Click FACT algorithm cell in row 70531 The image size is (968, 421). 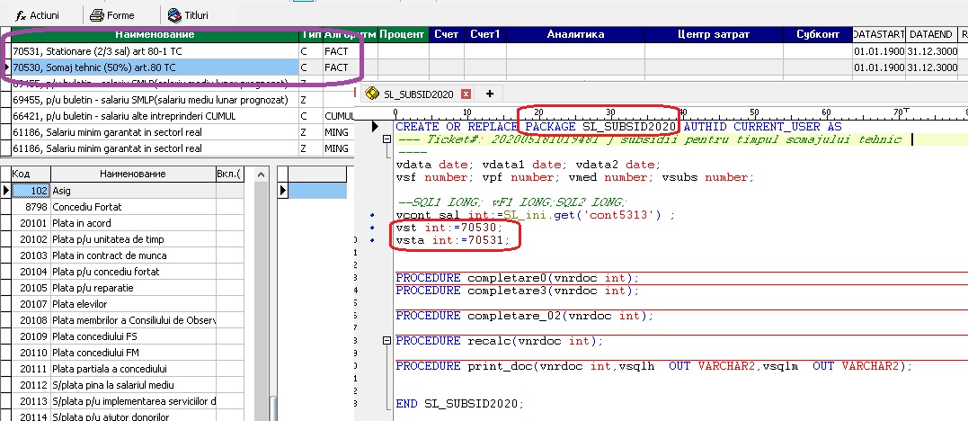pos(349,51)
